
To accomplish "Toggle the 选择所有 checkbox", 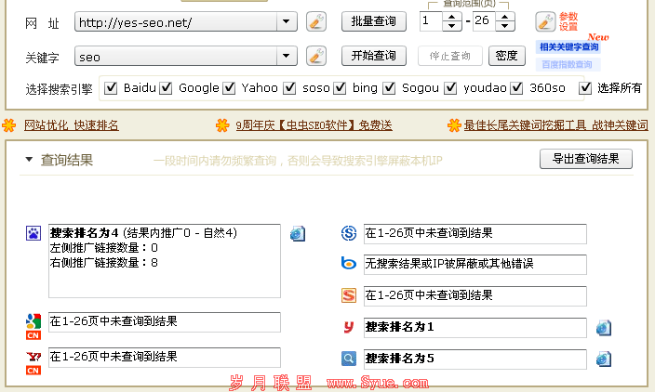I will 585,88.
